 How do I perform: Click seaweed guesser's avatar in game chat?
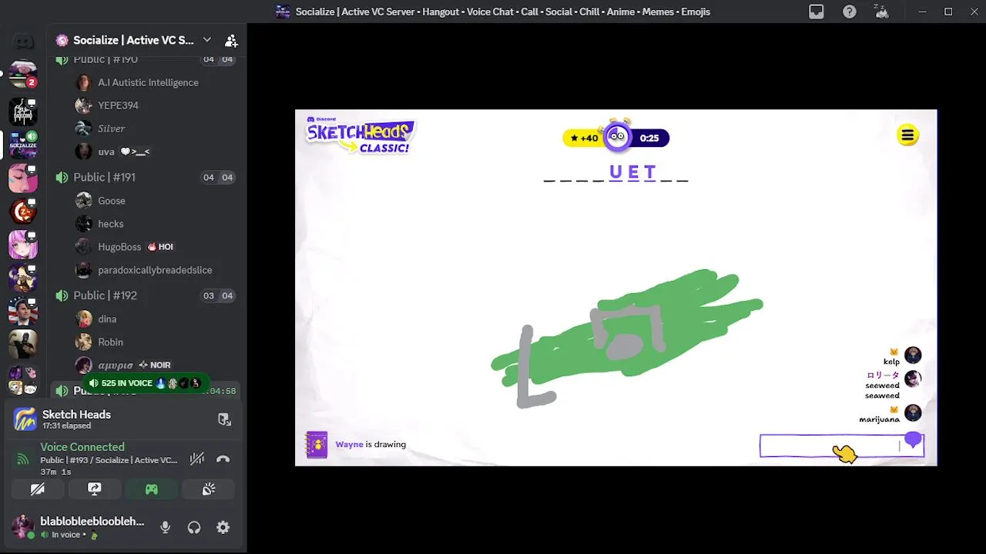913,379
